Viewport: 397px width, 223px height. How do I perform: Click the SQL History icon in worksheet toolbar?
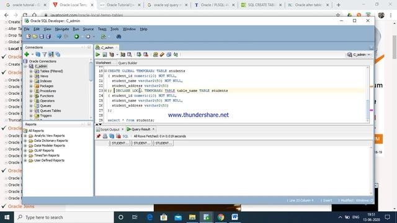(x=169, y=55)
